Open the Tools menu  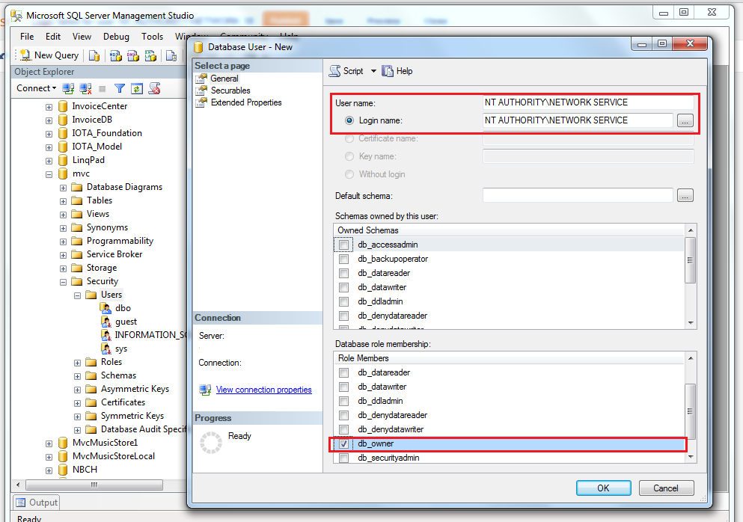click(x=152, y=37)
